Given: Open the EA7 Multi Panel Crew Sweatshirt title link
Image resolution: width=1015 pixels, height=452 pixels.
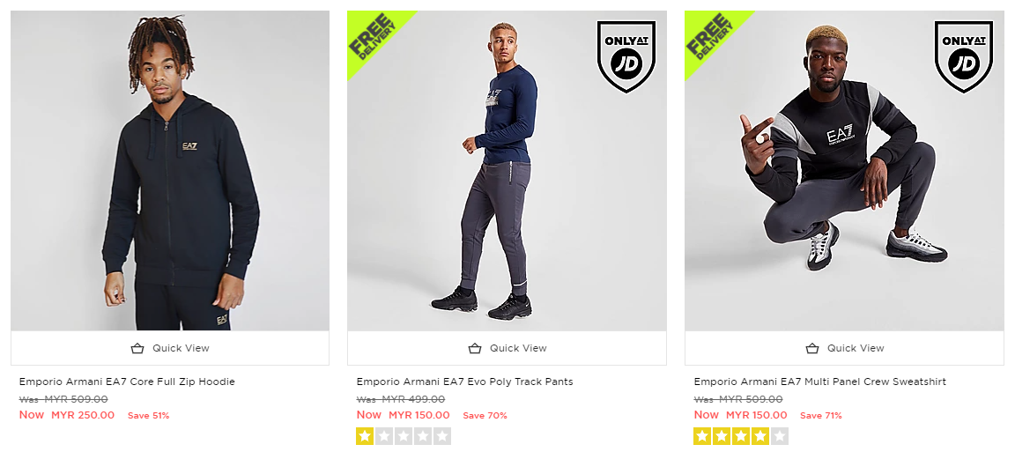Looking at the screenshot, I should tap(819, 382).
